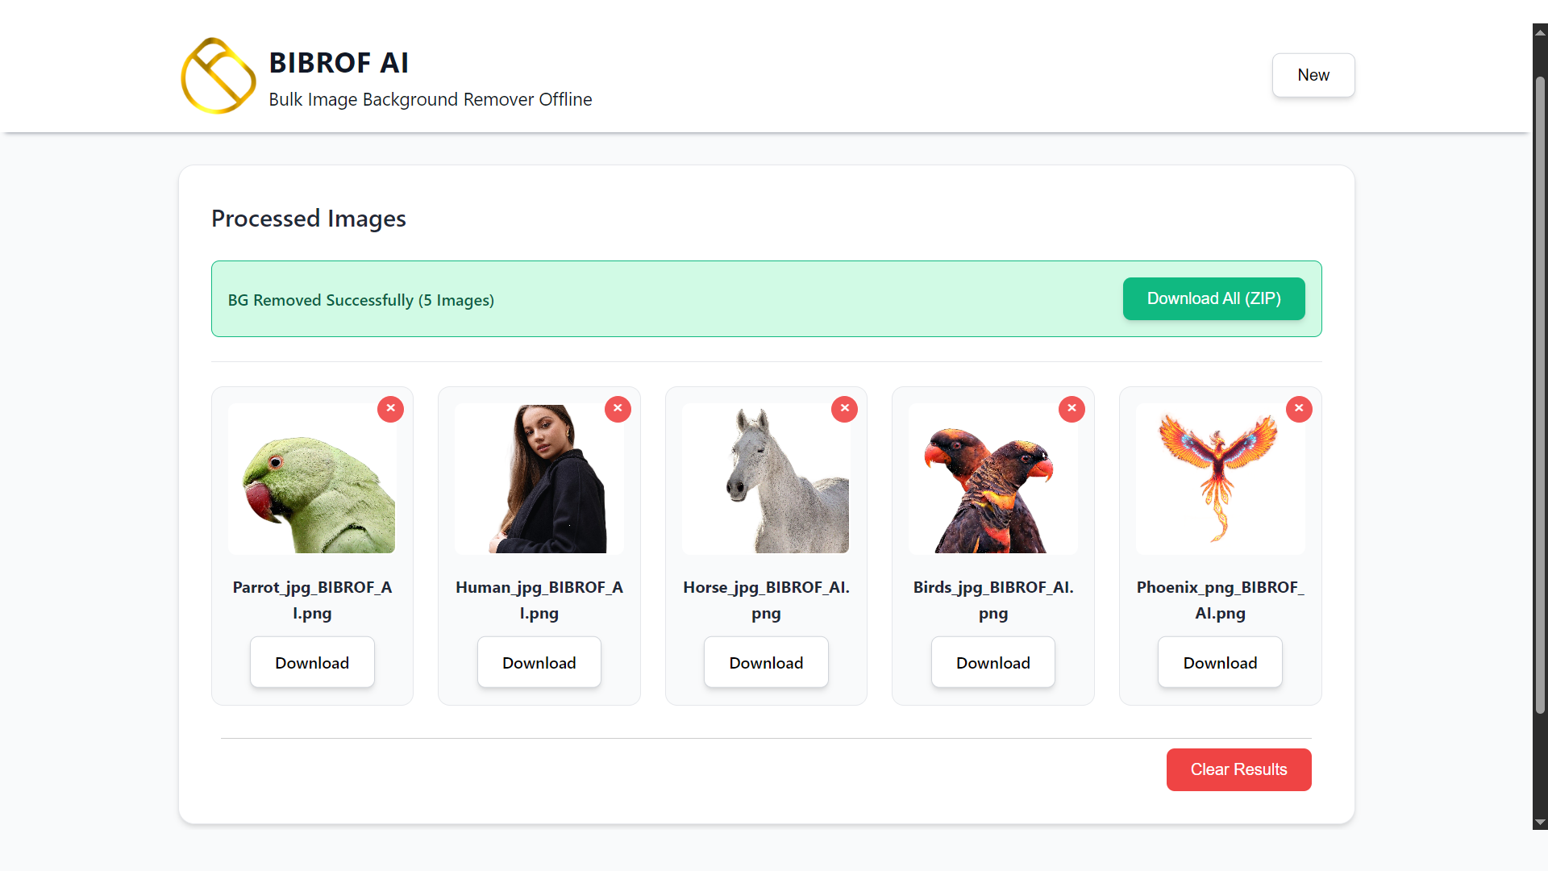Open the white horse thumbnail preview
This screenshot has height=871, width=1548.
(766, 479)
